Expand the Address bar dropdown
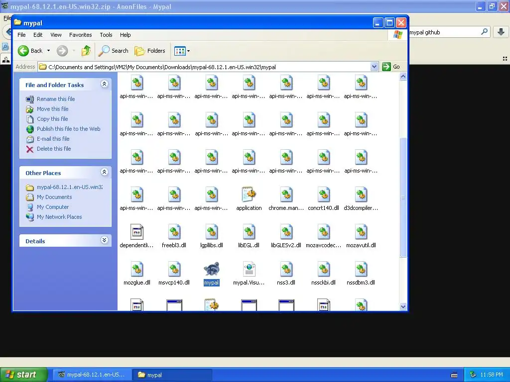This screenshot has width=510, height=382. tap(374, 67)
